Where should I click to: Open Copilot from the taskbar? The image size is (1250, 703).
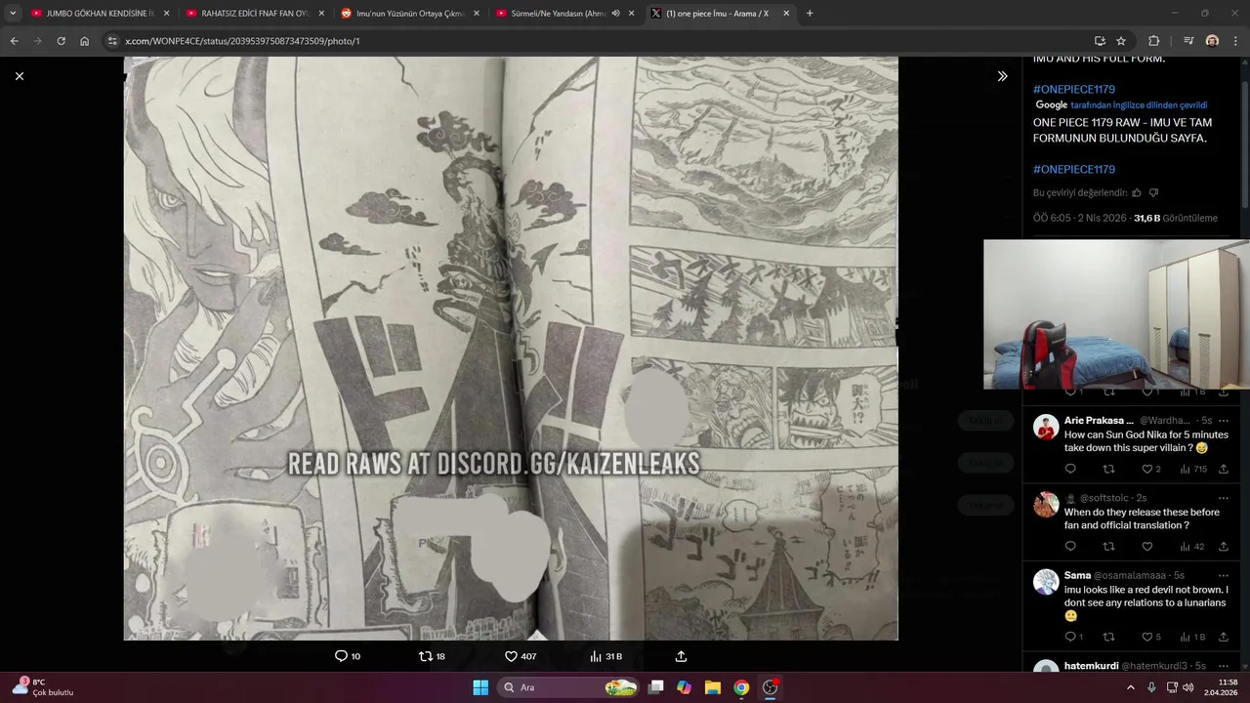684,687
